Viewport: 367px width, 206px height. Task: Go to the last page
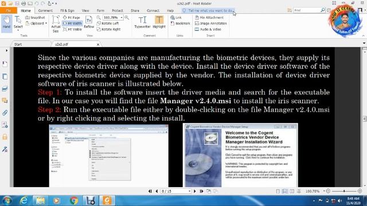tap(201, 191)
